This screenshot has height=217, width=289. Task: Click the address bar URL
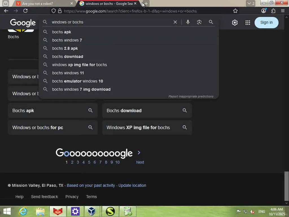(x=130, y=11)
